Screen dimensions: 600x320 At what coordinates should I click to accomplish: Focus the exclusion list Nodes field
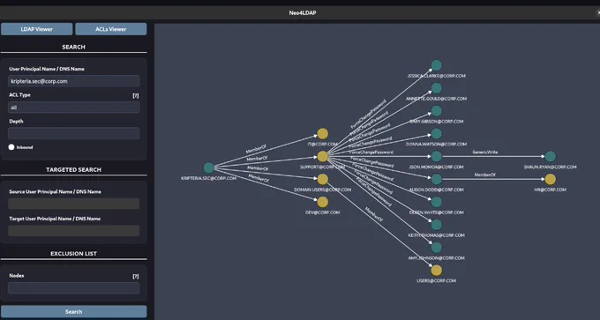[74, 288]
